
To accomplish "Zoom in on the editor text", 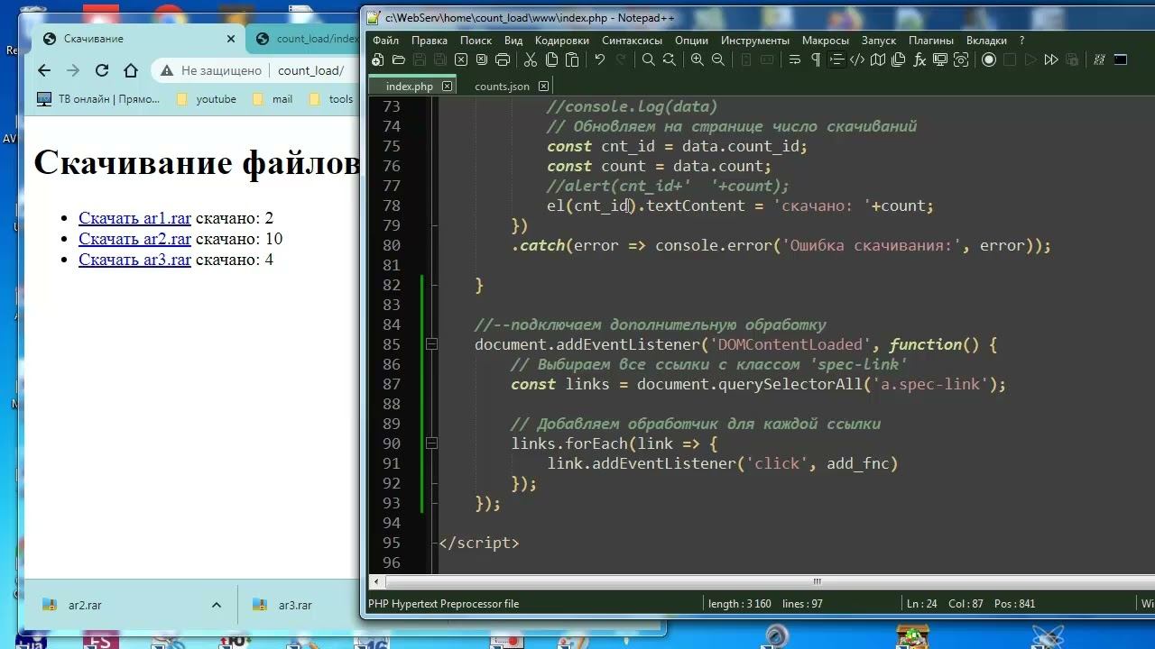I will 697,59.
